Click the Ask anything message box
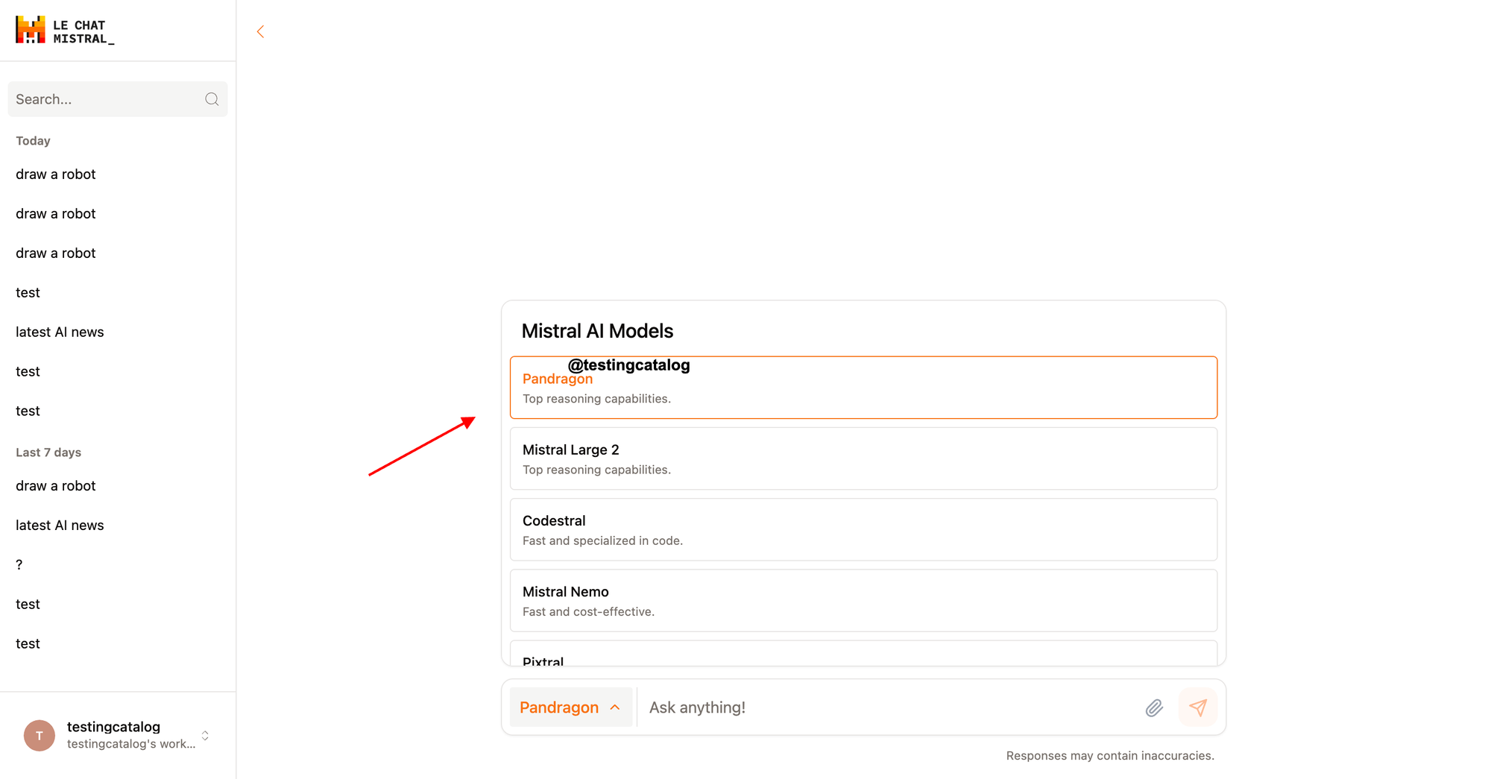This screenshot has height=779, width=1491. pos(891,707)
